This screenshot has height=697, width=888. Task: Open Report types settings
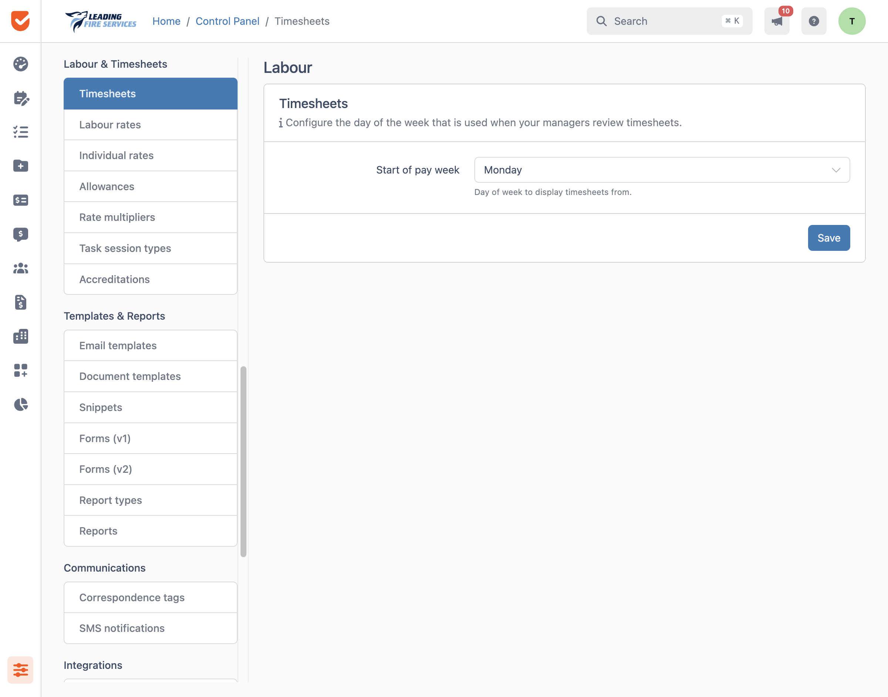point(151,500)
